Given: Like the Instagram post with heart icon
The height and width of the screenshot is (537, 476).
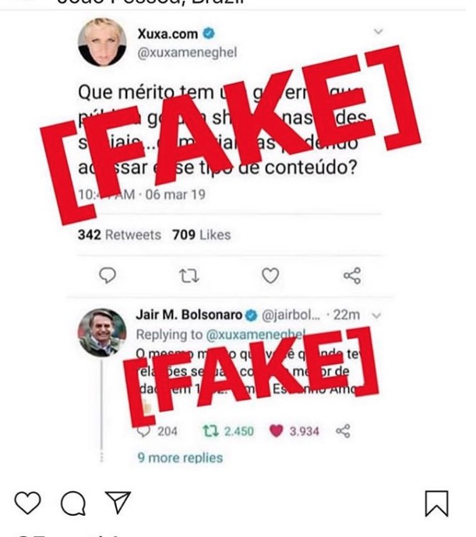Looking at the screenshot, I should [x=27, y=503].
